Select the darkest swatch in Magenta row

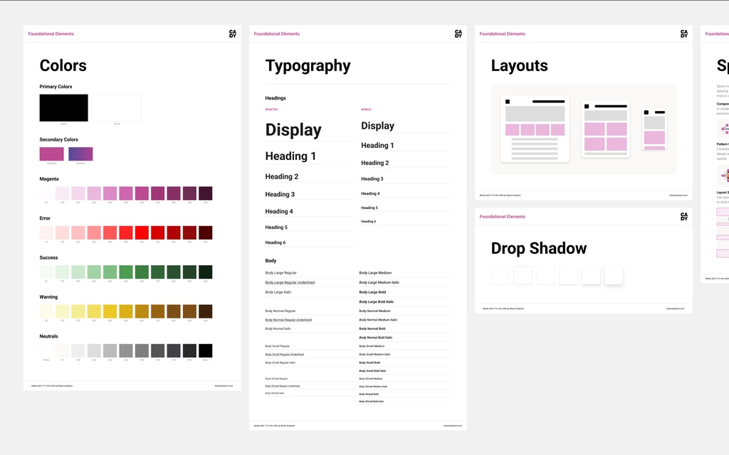pyautogui.click(x=206, y=193)
